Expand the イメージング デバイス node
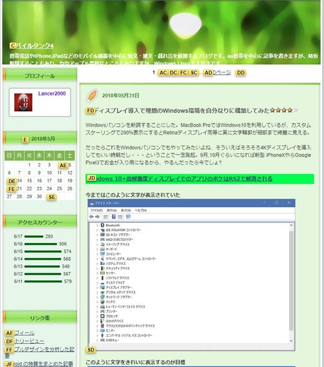This screenshot has width=324, height=367. click(97, 244)
